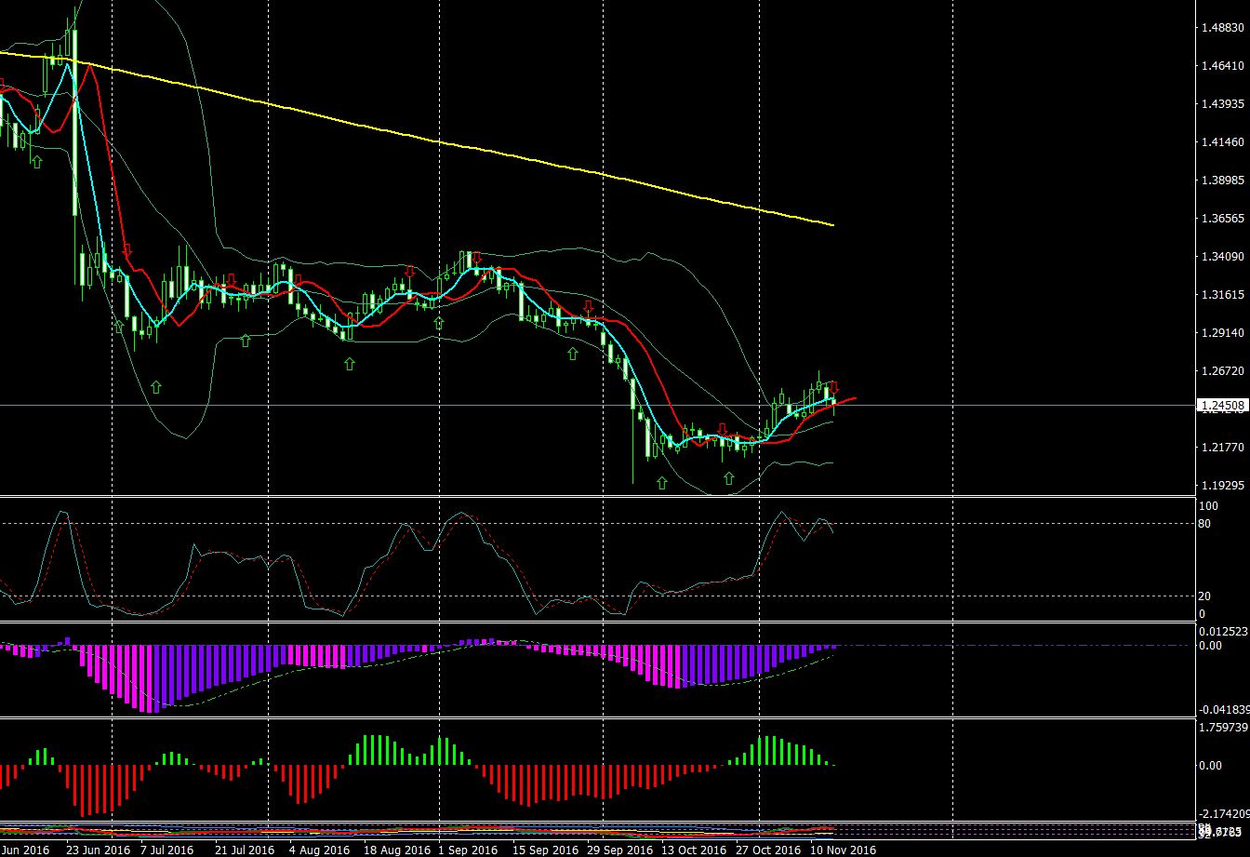Viewport: 1250px width, 857px height.
Task: Click the 18 Aug 2016 date label
Action: coord(395,850)
